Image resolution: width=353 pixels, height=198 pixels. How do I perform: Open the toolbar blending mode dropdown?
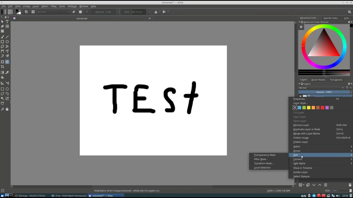[53, 12]
